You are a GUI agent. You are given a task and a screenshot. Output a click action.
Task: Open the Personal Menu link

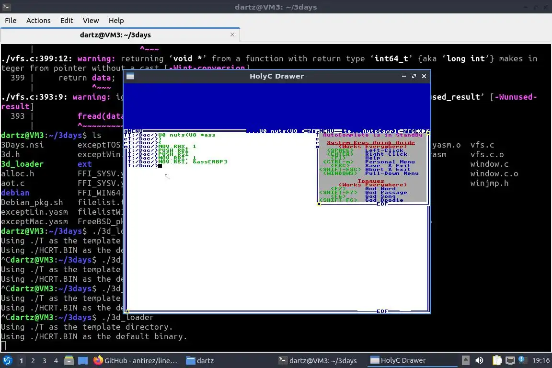[390, 162]
